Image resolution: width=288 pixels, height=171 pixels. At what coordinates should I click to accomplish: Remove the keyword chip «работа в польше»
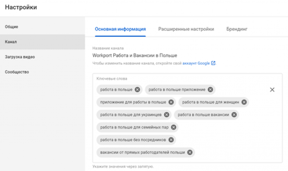click(137, 90)
